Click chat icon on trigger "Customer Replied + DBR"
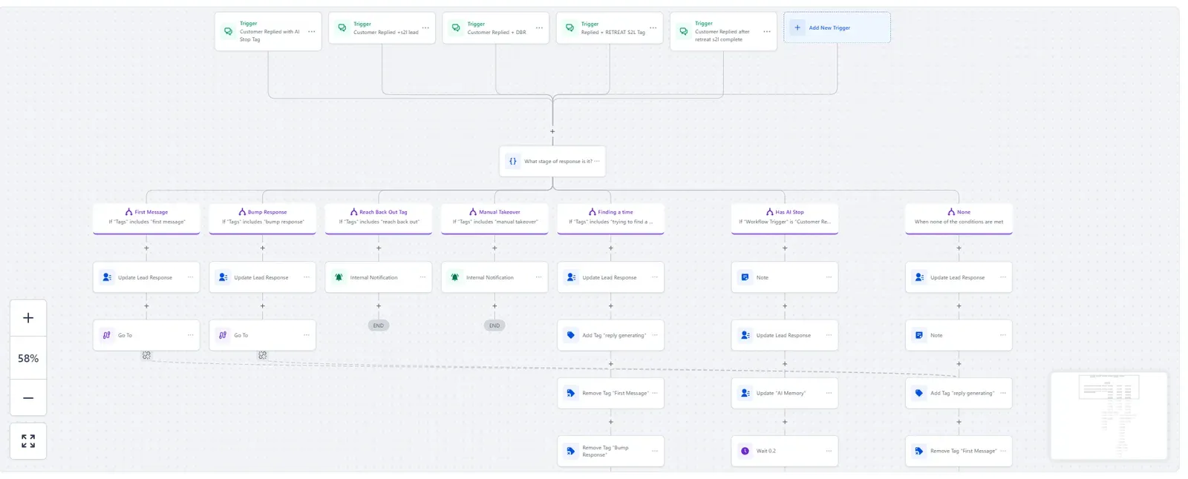Viewport: 1188px width, 479px height. pos(456,27)
